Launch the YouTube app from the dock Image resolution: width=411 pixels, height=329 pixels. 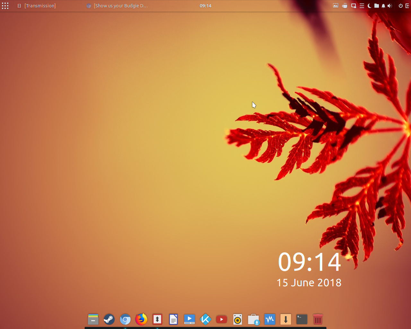222,319
